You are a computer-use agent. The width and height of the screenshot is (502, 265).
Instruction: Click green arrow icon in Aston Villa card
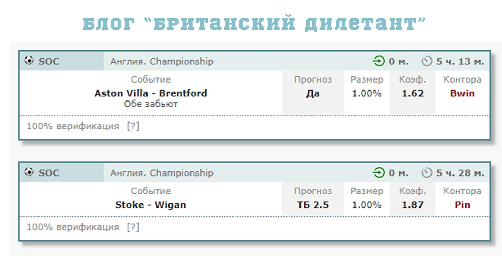click(x=379, y=62)
